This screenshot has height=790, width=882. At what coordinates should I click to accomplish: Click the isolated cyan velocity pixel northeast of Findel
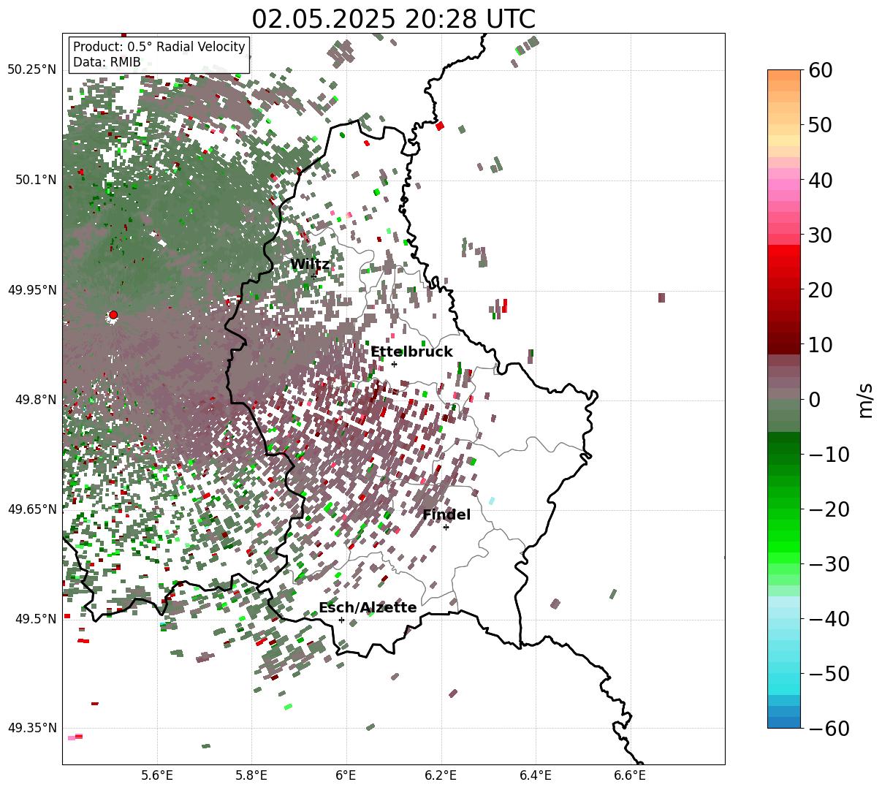491,501
